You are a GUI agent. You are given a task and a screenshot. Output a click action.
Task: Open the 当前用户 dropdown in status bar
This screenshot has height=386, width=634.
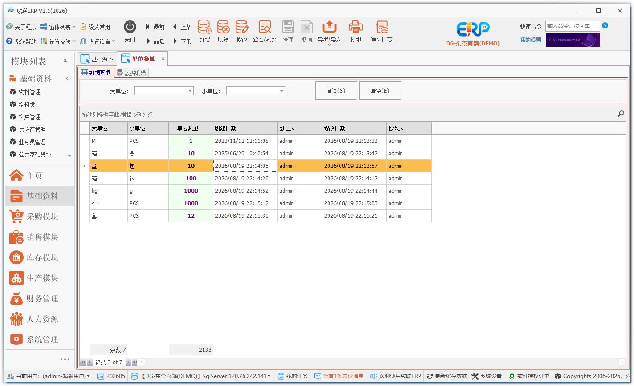click(49, 376)
